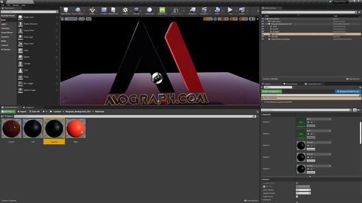Click browse-to-asset icon for Element 2 material
This screenshot has height=203, width=362.
(x=312, y=145)
